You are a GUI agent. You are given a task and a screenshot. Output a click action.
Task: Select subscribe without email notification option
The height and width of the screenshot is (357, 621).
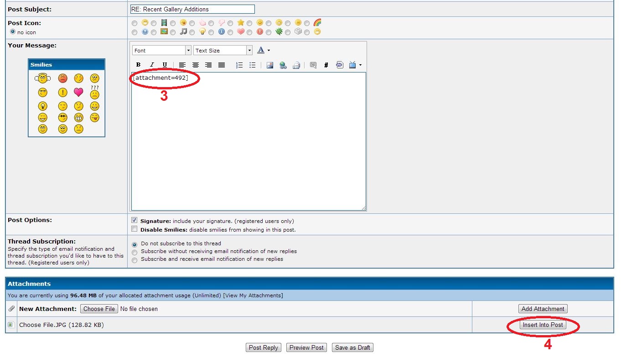134,252
